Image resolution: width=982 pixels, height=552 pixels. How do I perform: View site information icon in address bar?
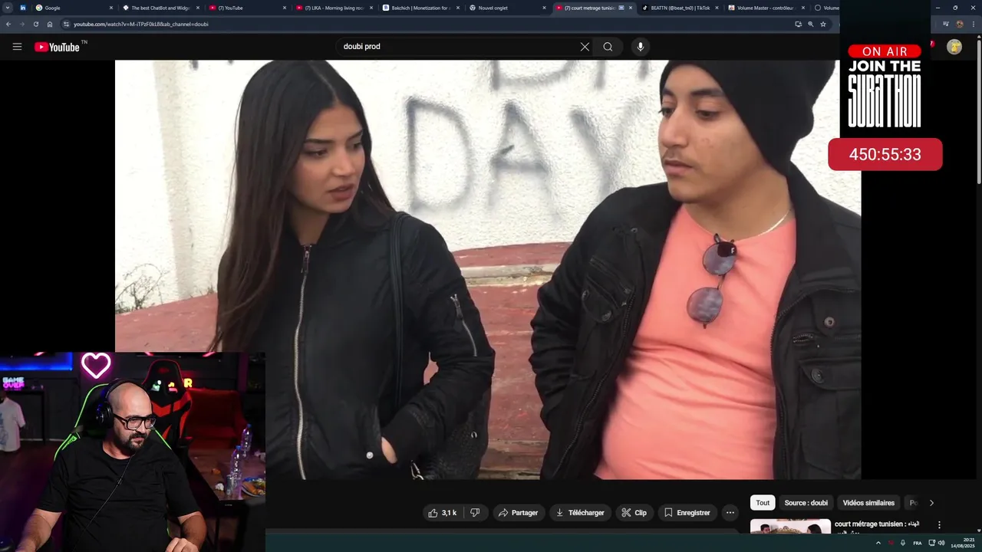[x=66, y=24]
